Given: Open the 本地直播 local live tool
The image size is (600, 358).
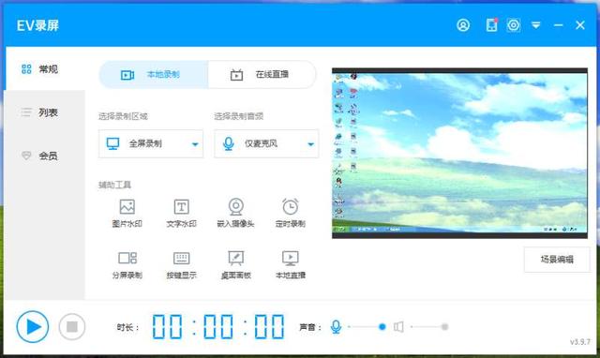Looking at the screenshot, I should pos(291,265).
